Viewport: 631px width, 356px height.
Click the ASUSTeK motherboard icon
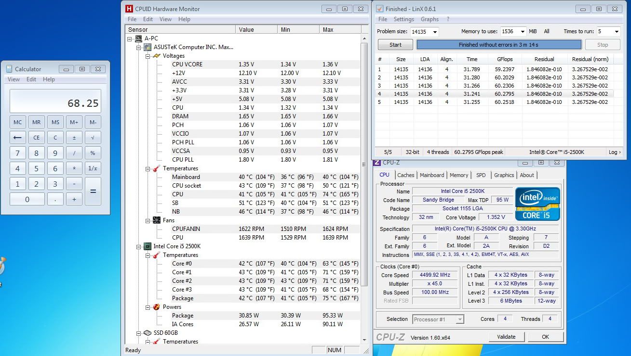click(148, 47)
